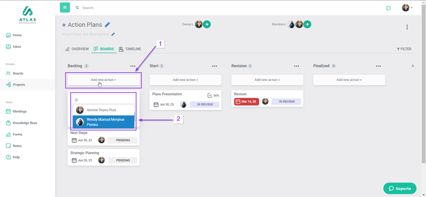This screenshot has width=426, height=197.
Task: Open the Soporte chat button
Action: point(399,188)
